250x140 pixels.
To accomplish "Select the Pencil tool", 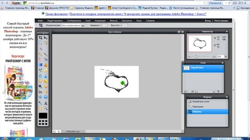I will [40, 54].
